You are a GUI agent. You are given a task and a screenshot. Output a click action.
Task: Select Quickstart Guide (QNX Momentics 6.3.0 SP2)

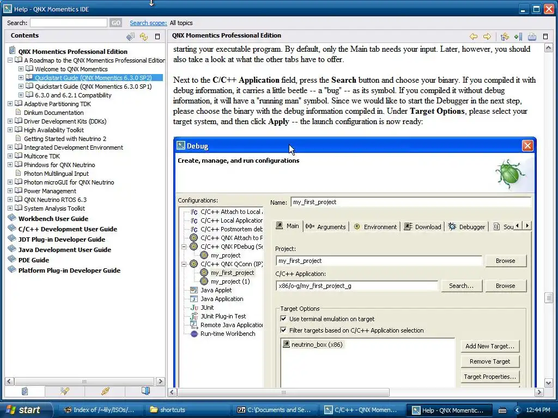tap(93, 78)
